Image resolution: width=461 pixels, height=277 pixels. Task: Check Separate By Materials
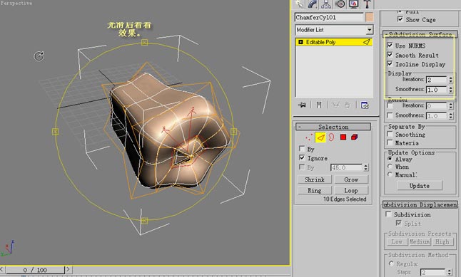(x=390, y=142)
